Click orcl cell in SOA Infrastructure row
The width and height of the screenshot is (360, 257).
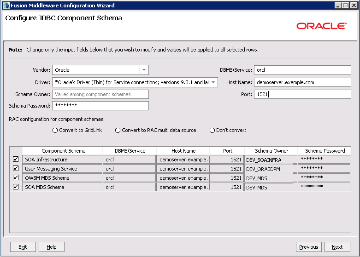(x=129, y=160)
